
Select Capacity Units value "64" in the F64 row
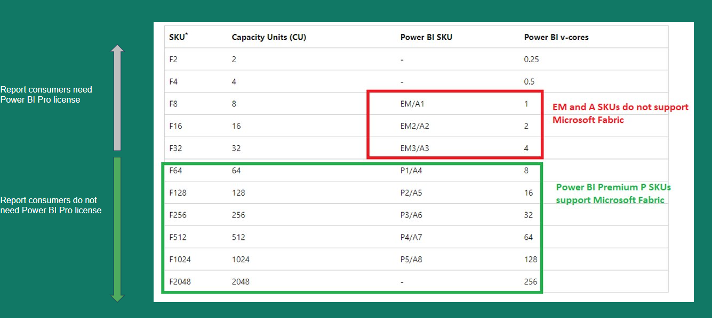click(x=236, y=171)
